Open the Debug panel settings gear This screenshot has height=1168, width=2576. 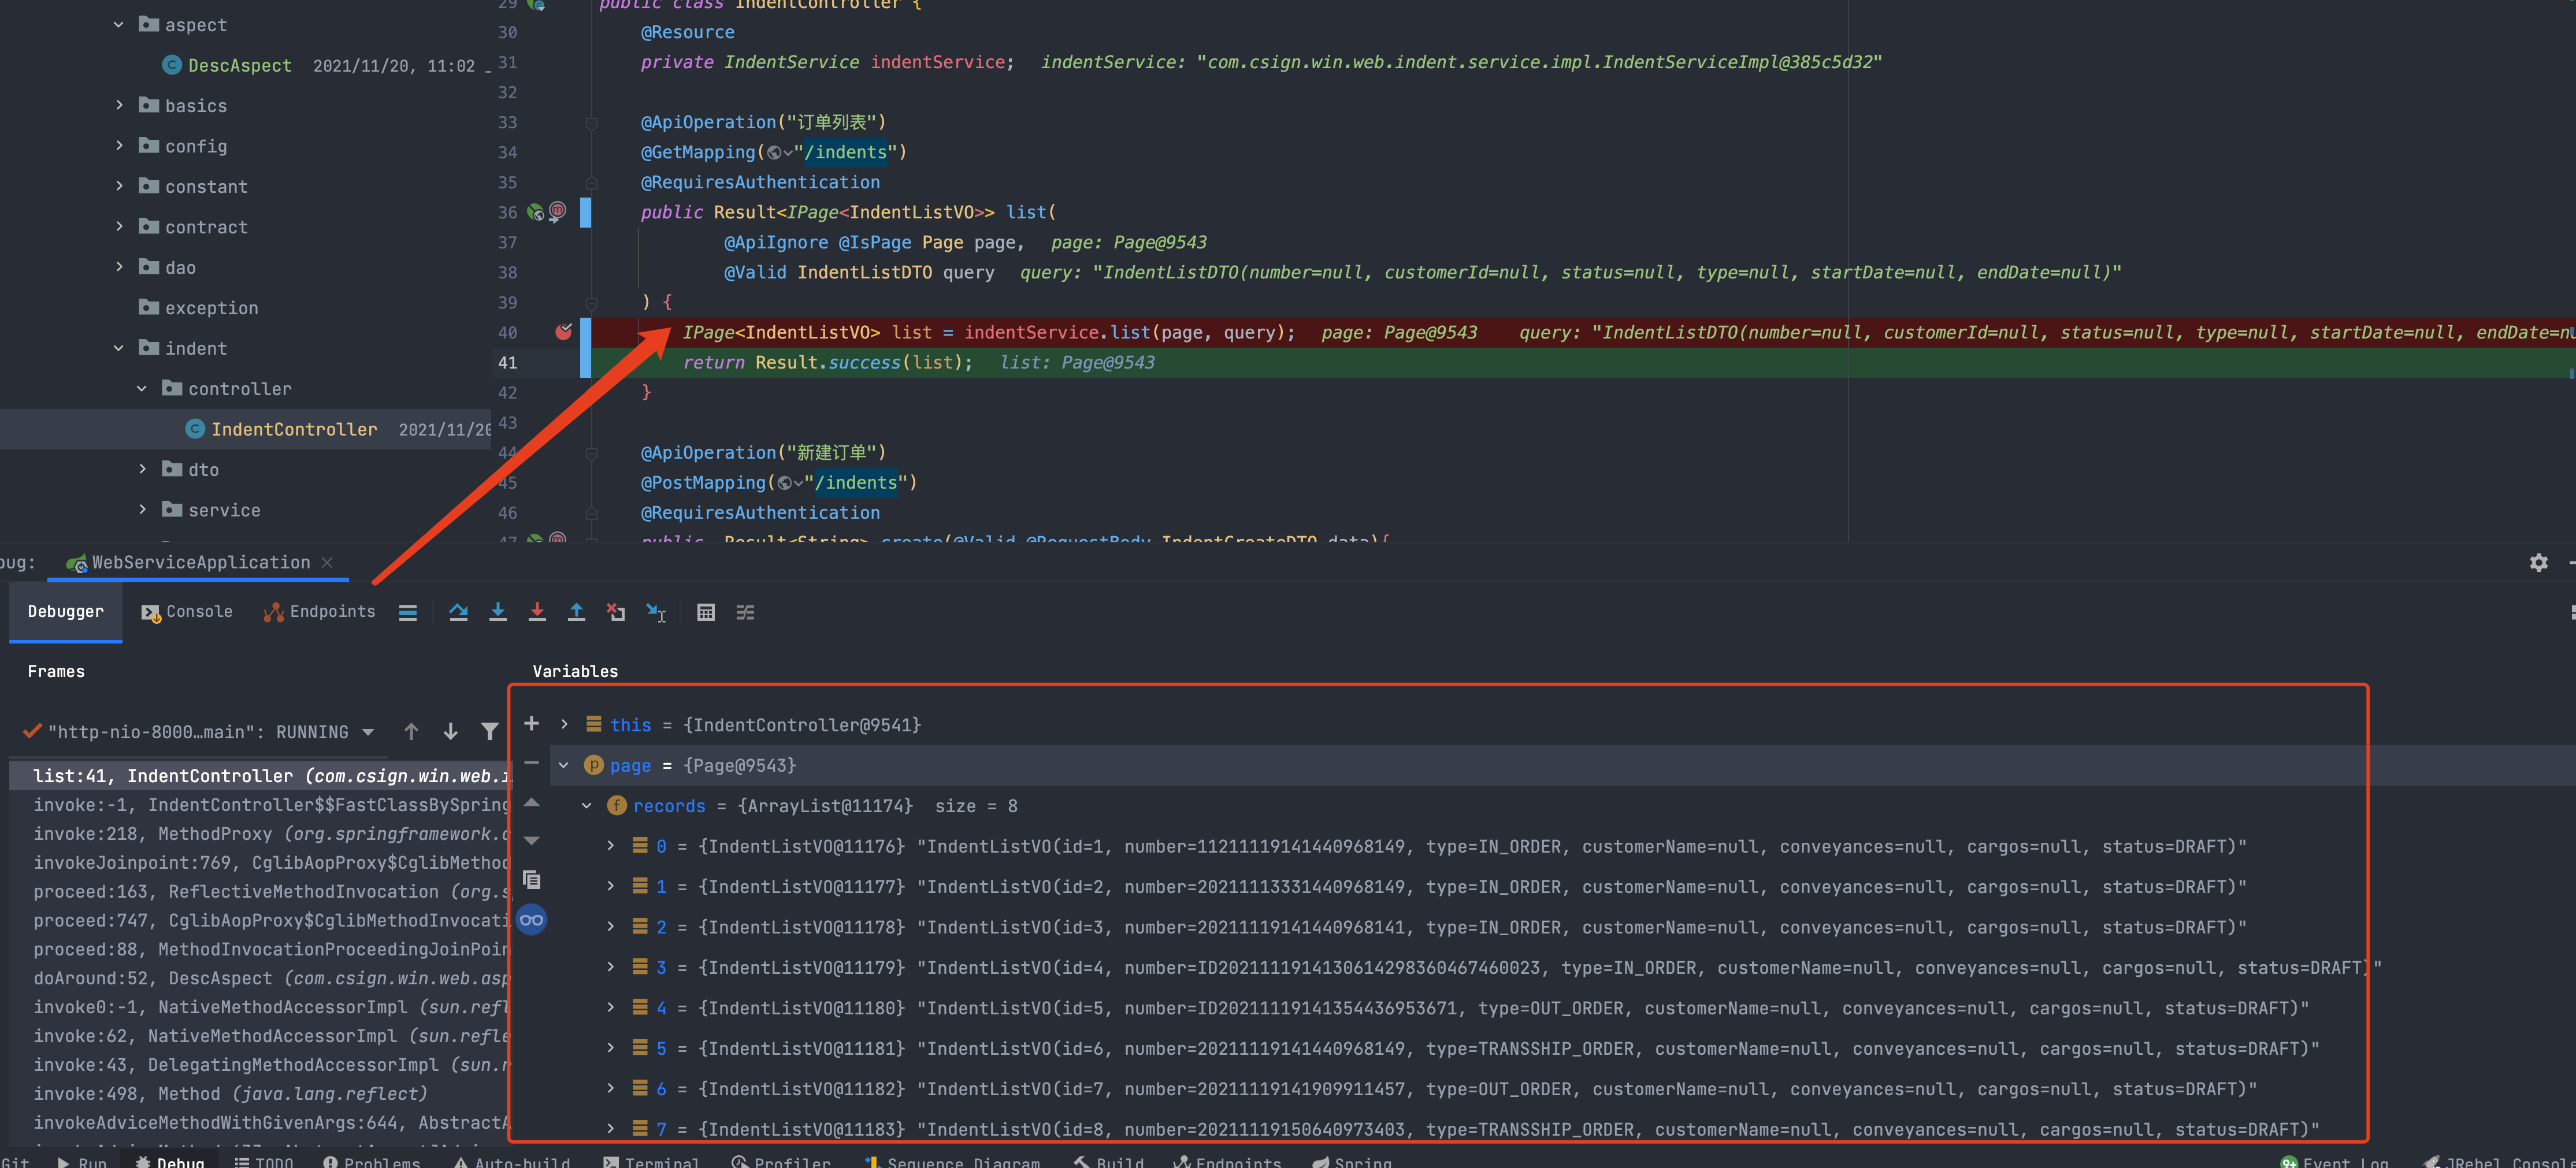(2538, 563)
